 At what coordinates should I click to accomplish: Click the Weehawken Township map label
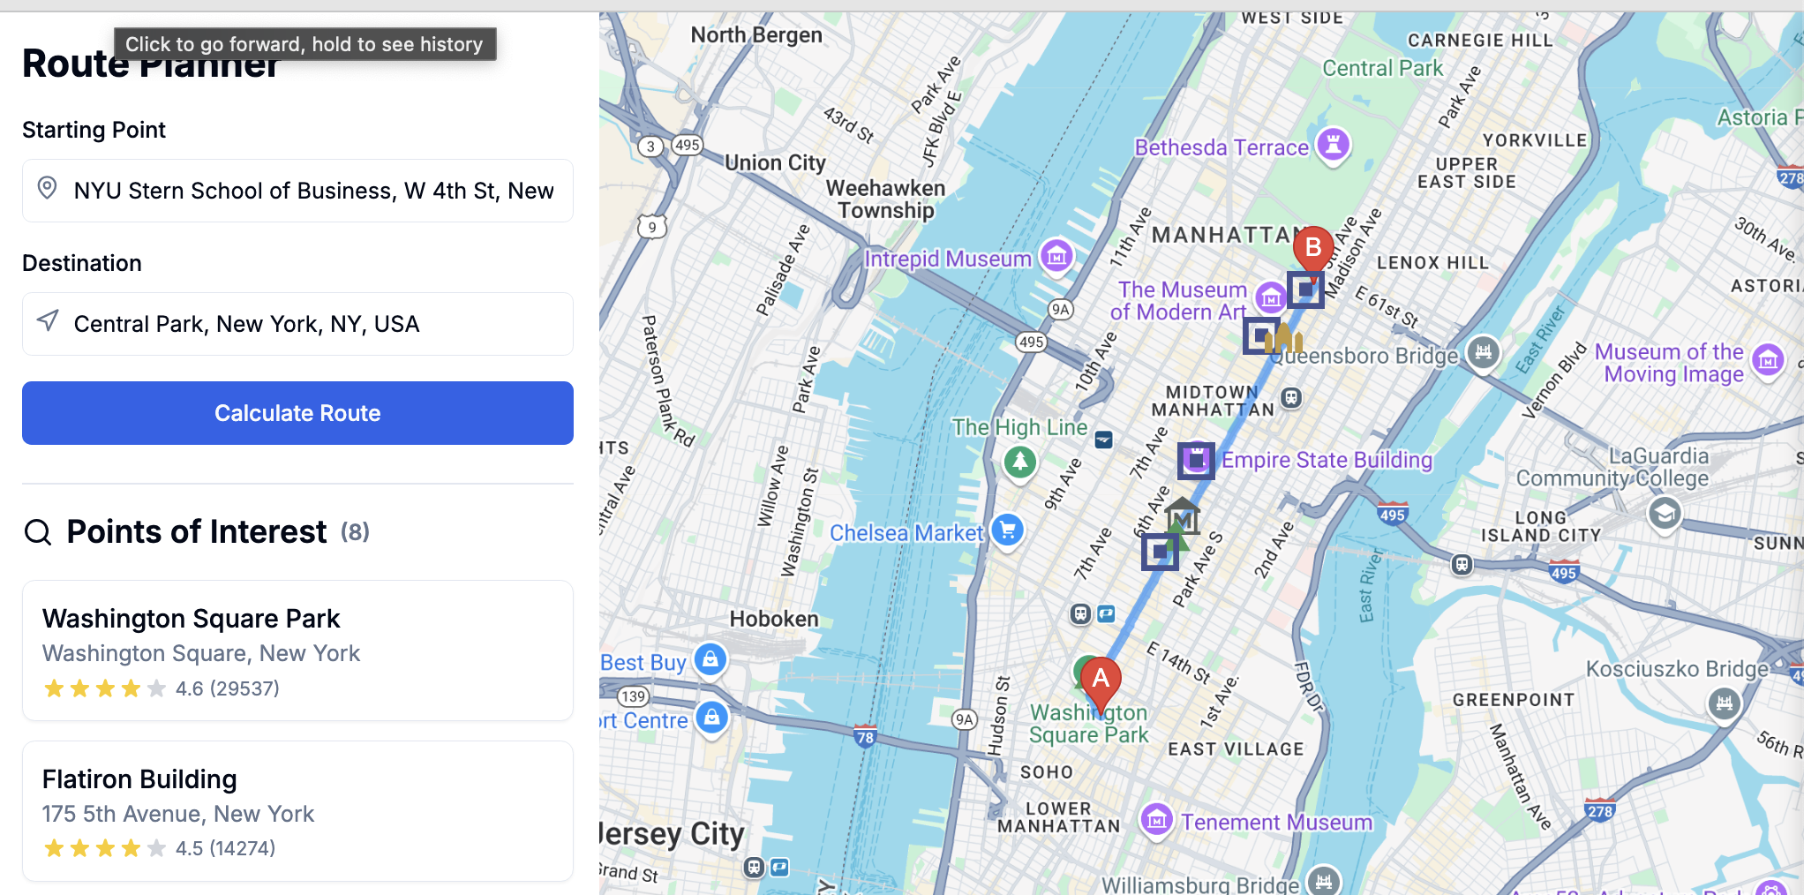point(886,199)
